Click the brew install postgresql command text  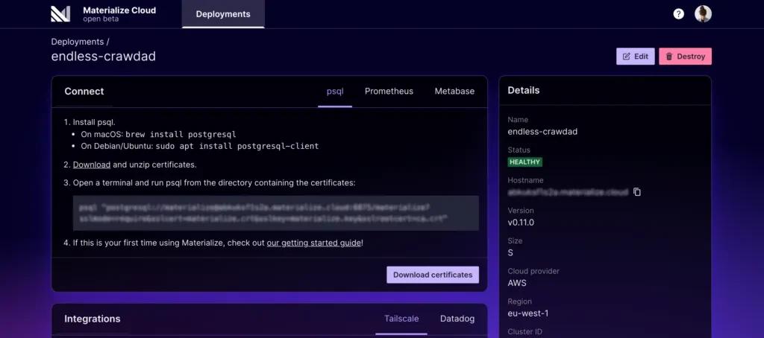coord(181,134)
